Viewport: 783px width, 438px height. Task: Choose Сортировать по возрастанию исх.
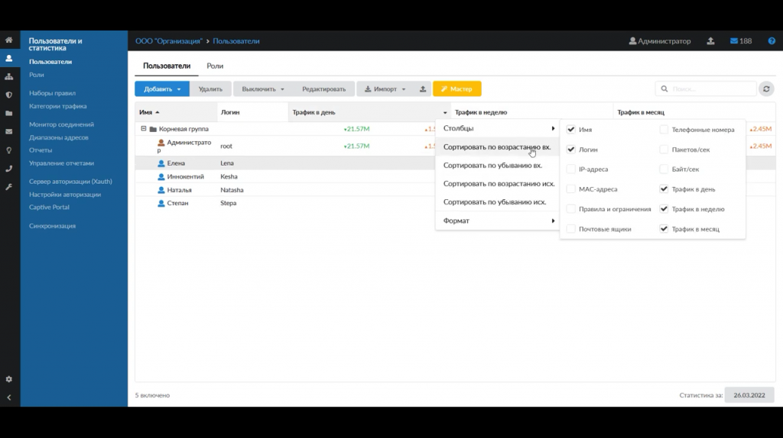pyautogui.click(x=497, y=183)
